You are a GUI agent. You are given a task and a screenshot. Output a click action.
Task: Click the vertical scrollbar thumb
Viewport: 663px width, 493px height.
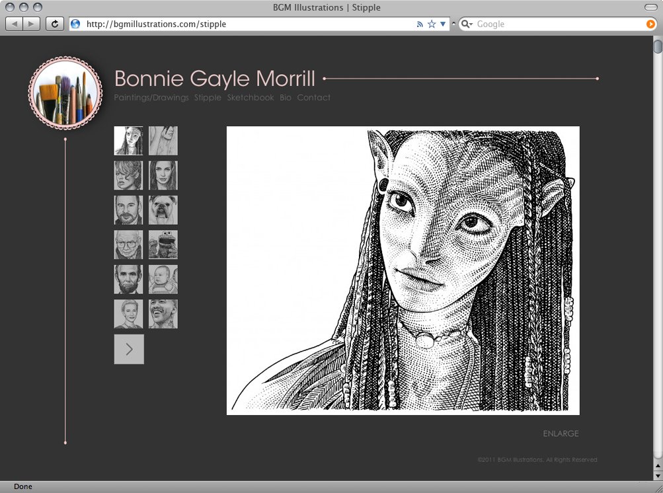pos(658,46)
